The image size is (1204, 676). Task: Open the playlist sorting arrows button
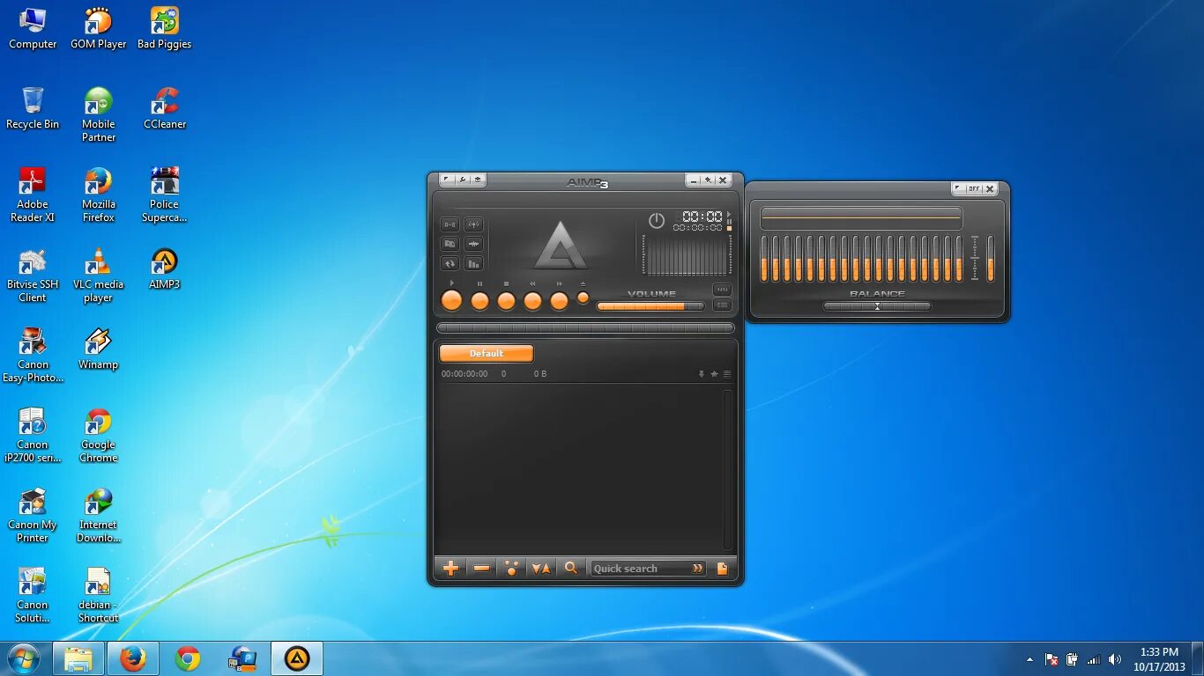click(x=541, y=569)
